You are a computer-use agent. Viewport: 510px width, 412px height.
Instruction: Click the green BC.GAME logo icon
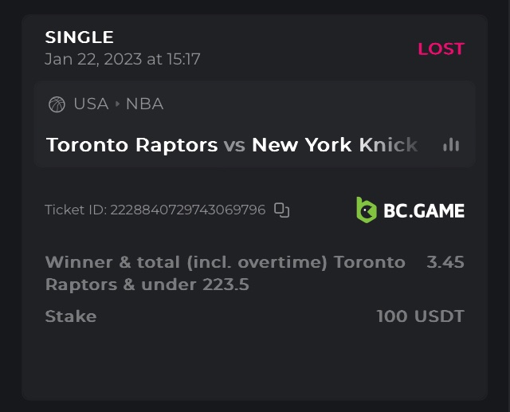coord(367,210)
